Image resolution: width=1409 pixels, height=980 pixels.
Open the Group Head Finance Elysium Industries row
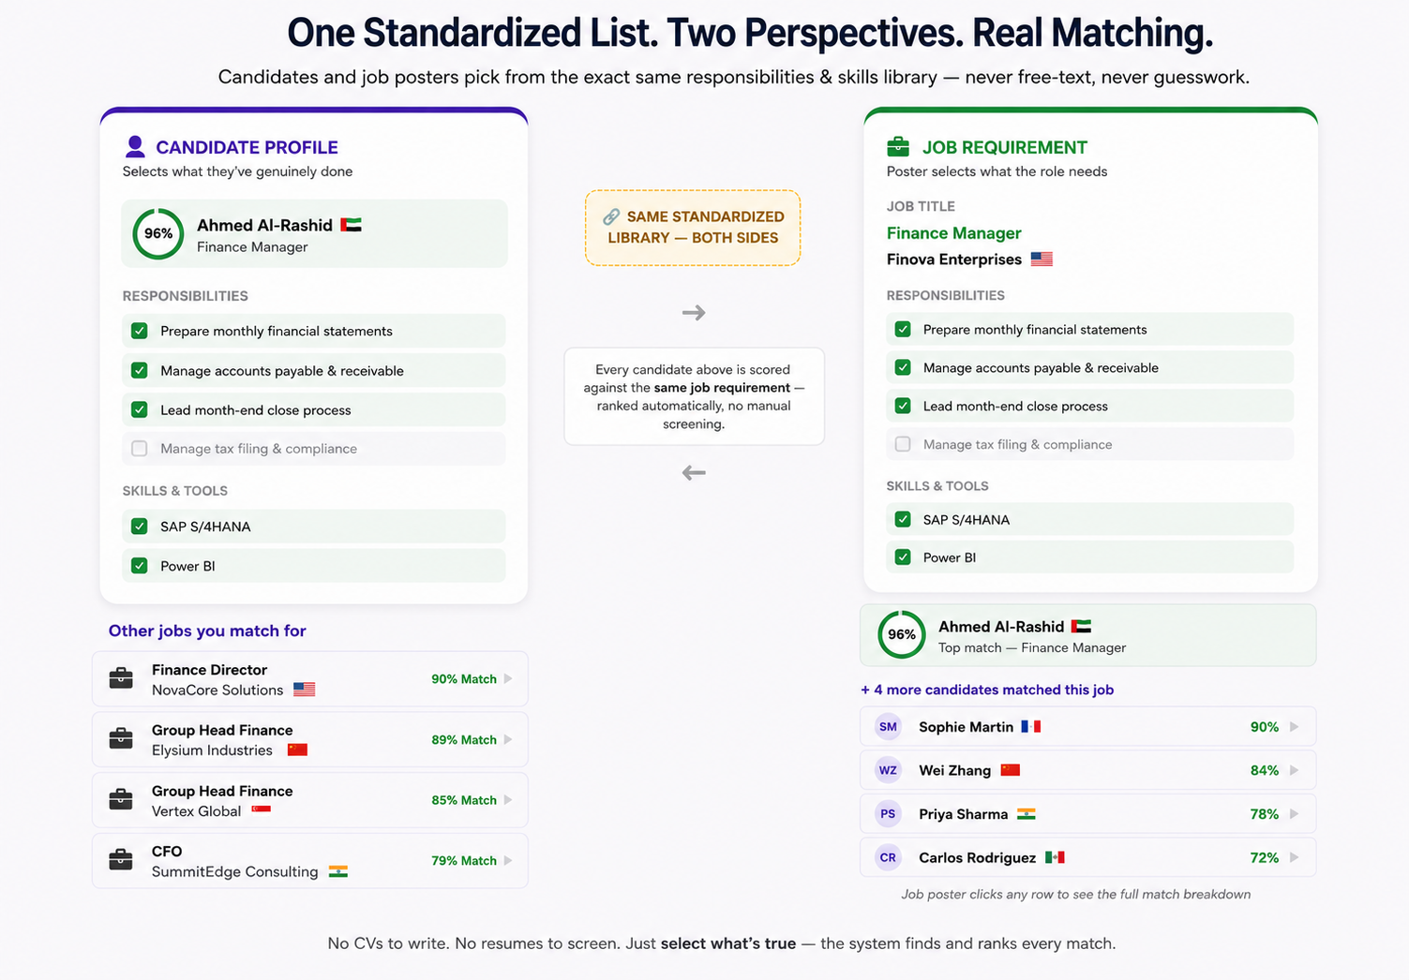pos(310,739)
